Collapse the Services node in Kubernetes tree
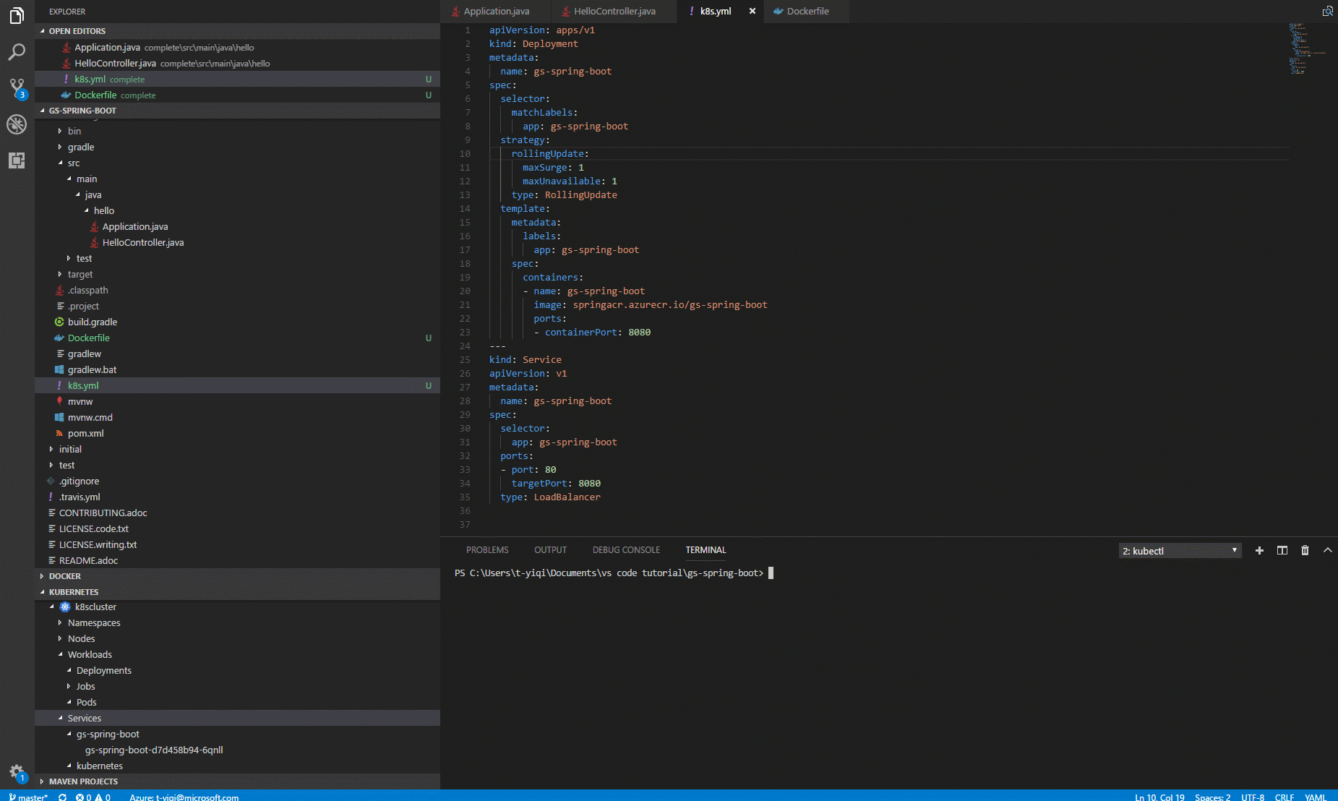The width and height of the screenshot is (1338, 801). pos(61,718)
